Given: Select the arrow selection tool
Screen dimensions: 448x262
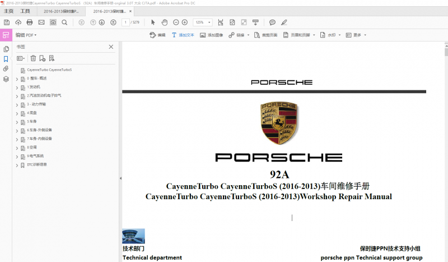Looking at the screenshot, I should [153, 22].
